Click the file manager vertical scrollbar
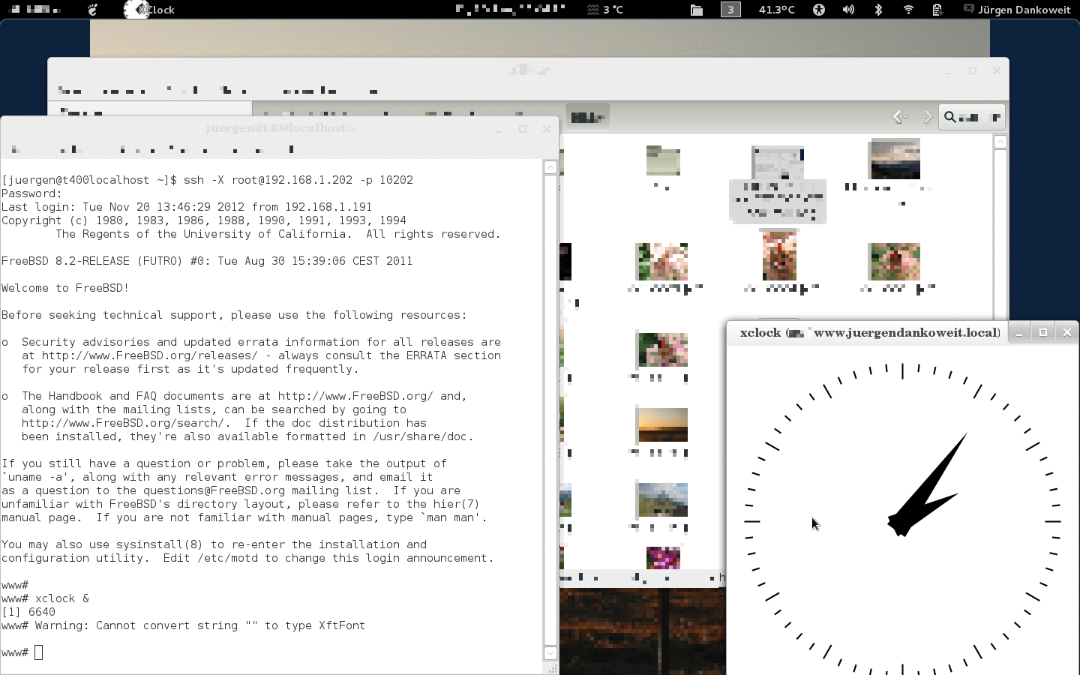Viewport: 1080px width, 675px height. (1000, 225)
